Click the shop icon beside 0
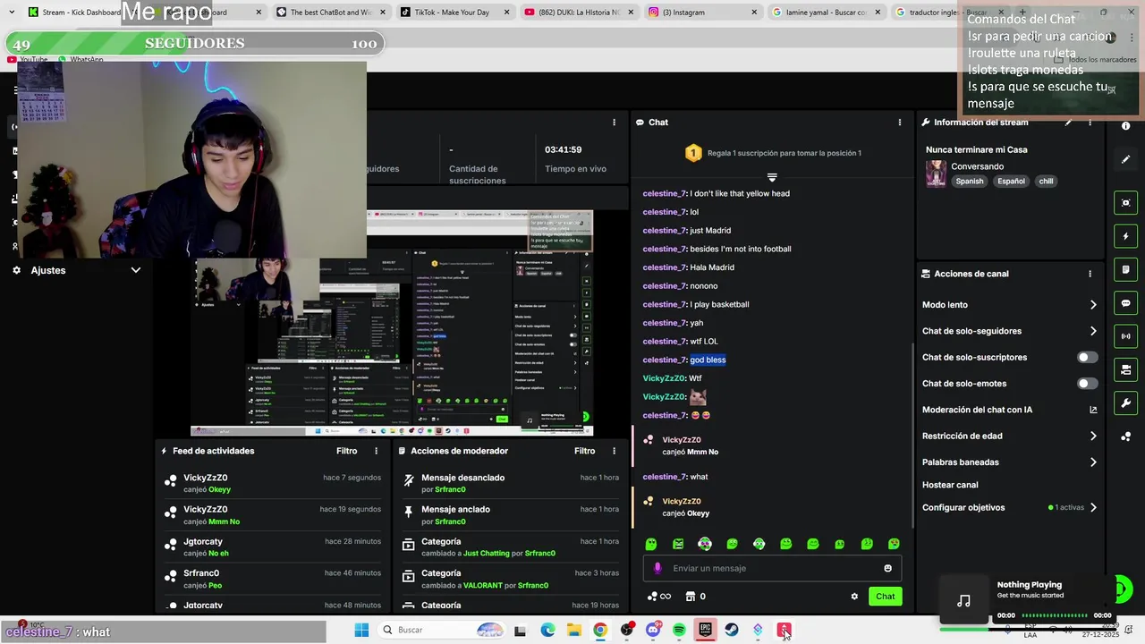The height and width of the screenshot is (644, 1145). click(x=690, y=597)
